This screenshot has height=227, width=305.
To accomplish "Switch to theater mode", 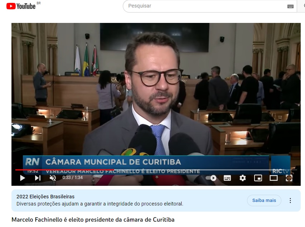I will (273, 178).
